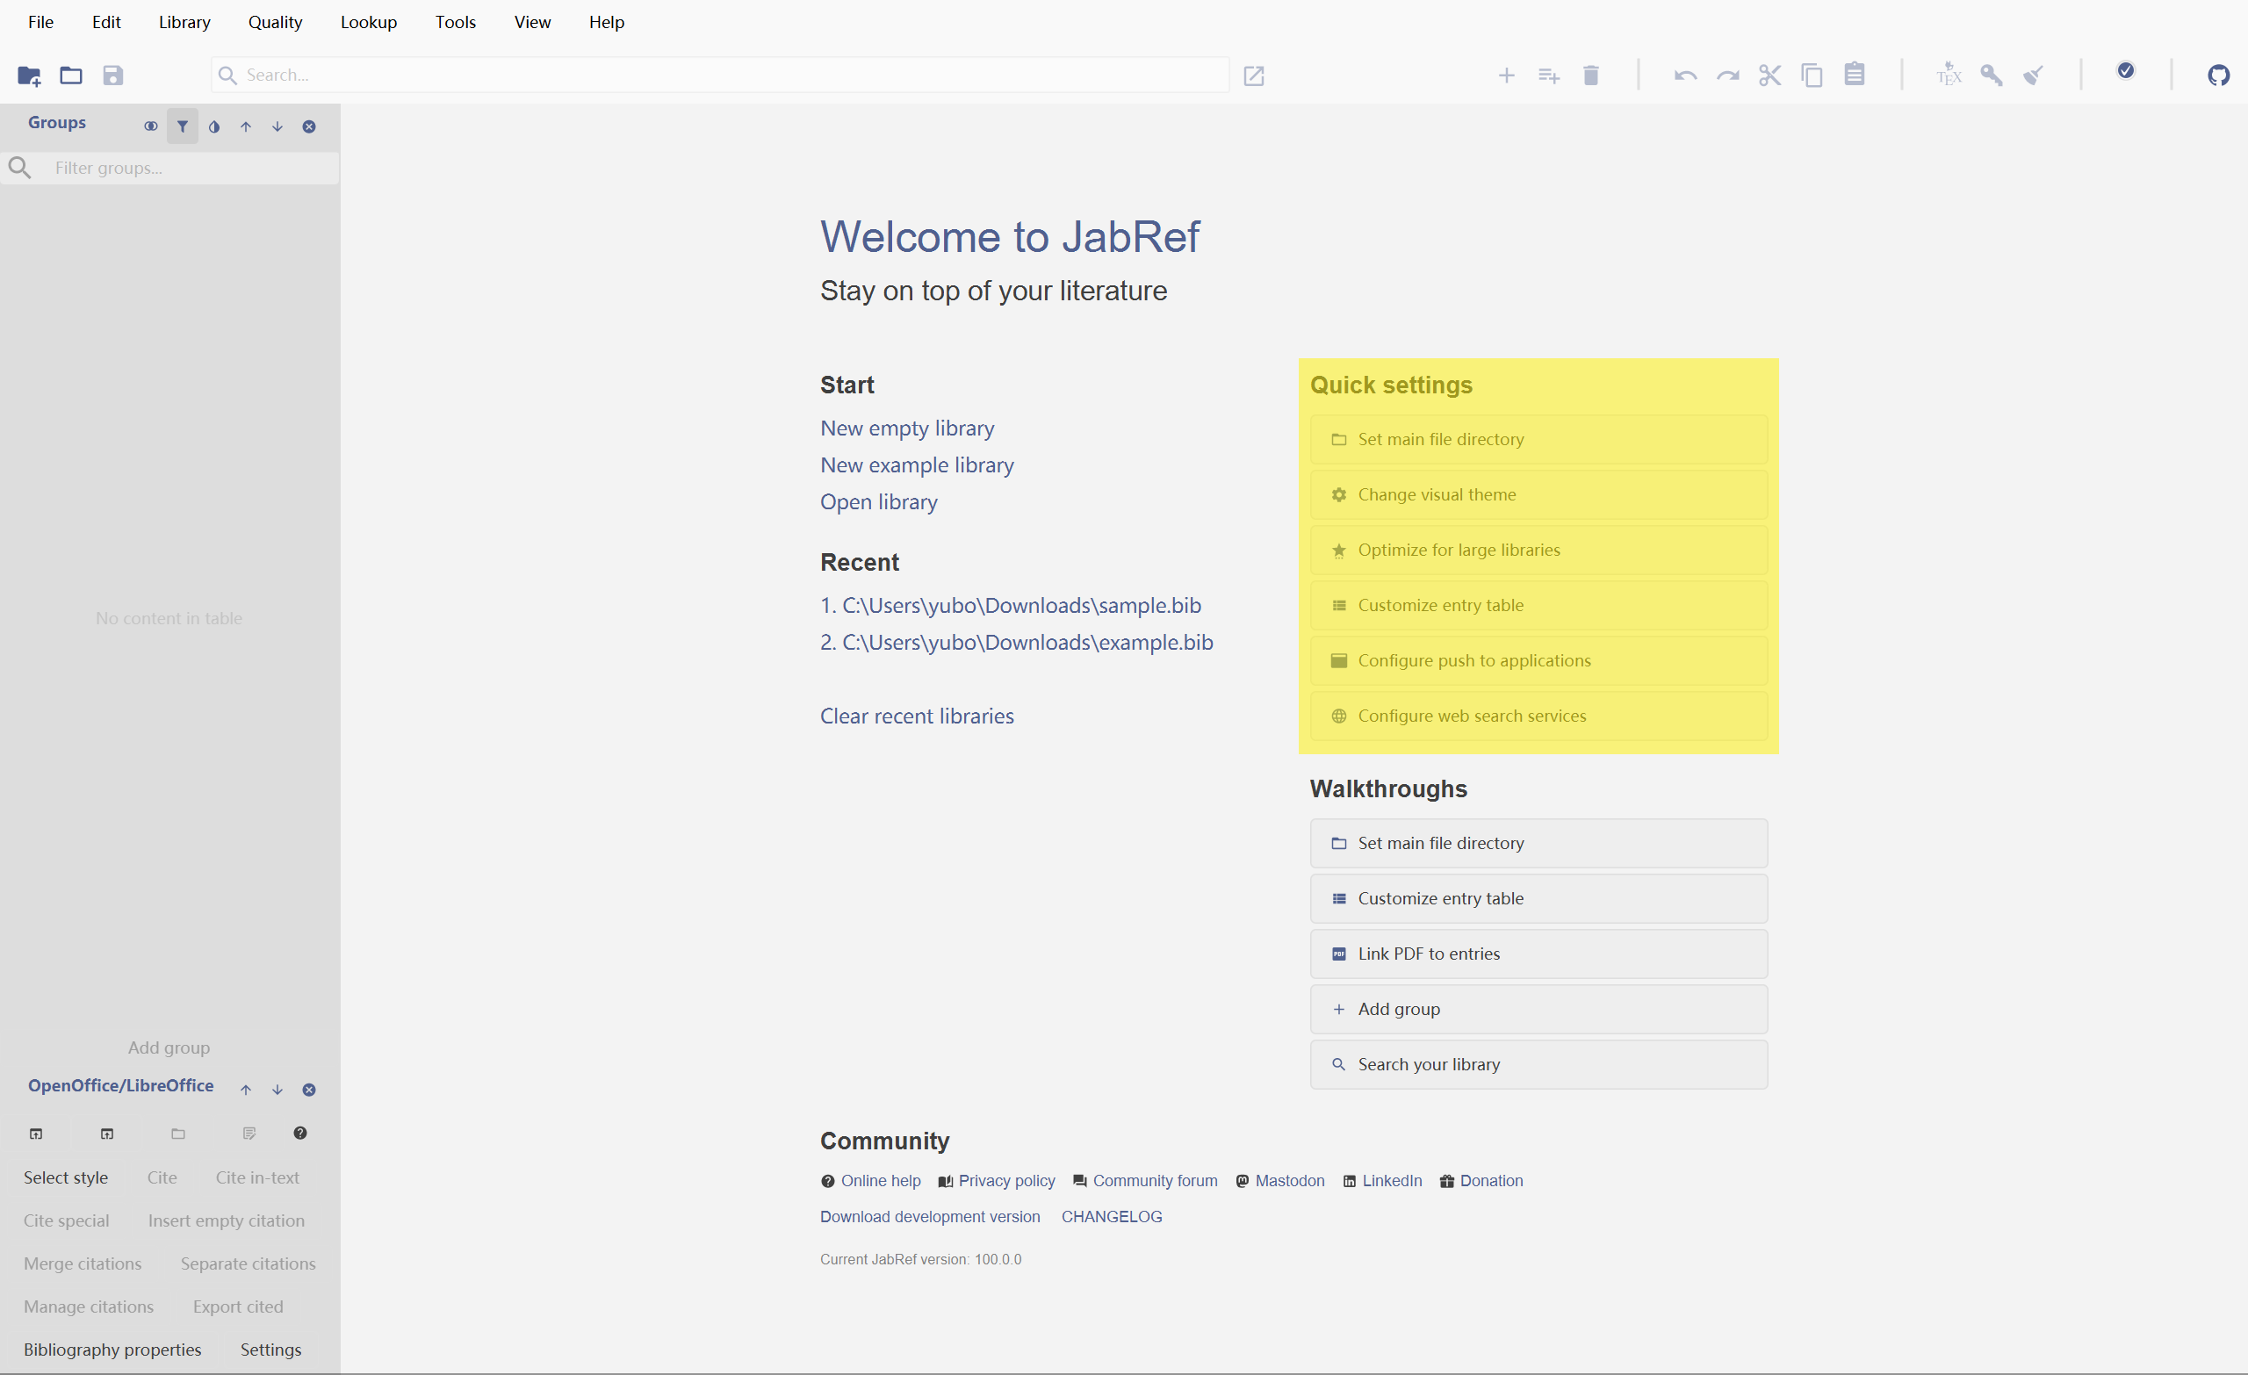Start the Link PDF to entries walkthrough
The height and width of the screenshot is (1375, 2248).
[x=1539, y=954]
